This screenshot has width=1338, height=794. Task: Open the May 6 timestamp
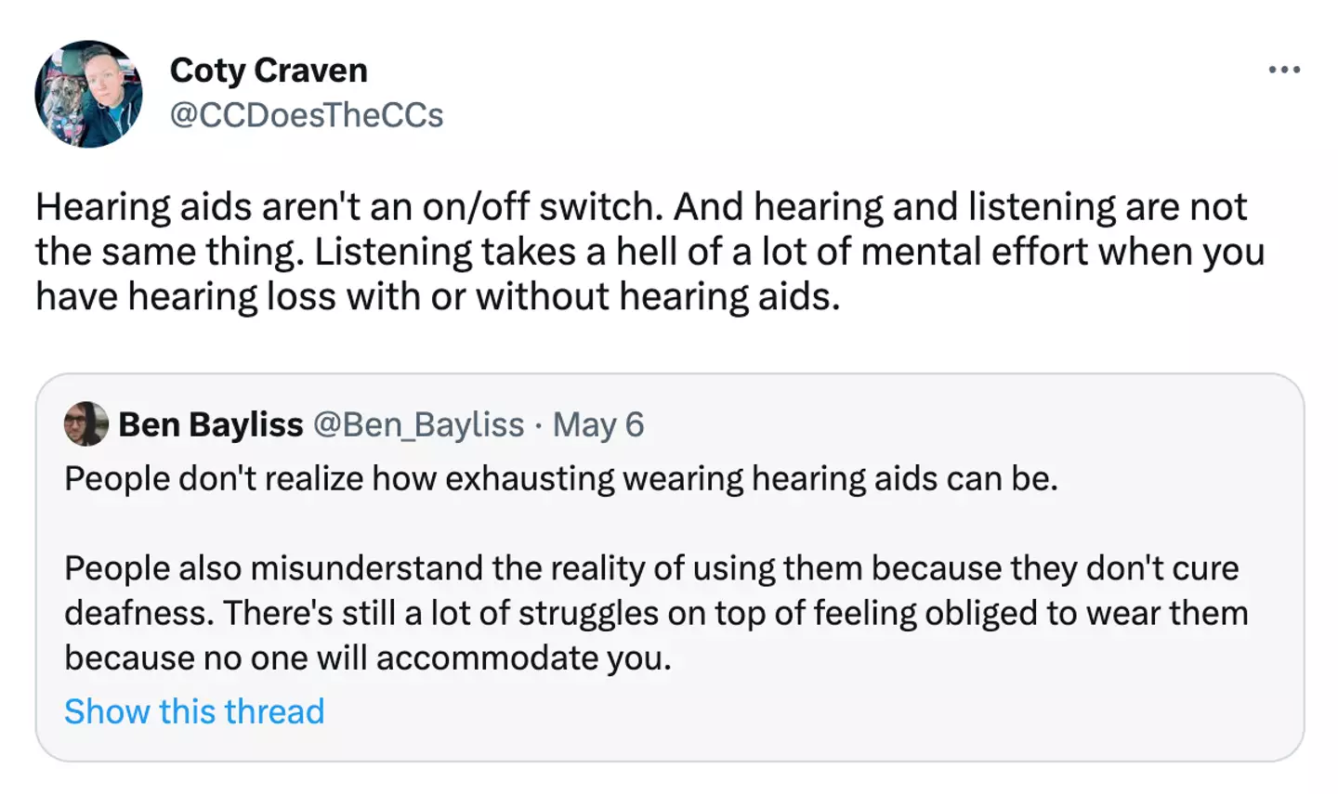coord(598,424)
